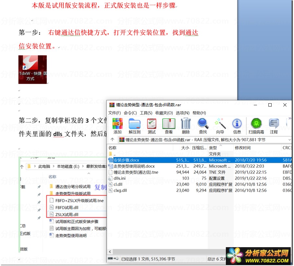Image resolution: width=294 pixels, height=266 pixels.
Task: Open the 选项(N) menu
Action: pos(182,113)
